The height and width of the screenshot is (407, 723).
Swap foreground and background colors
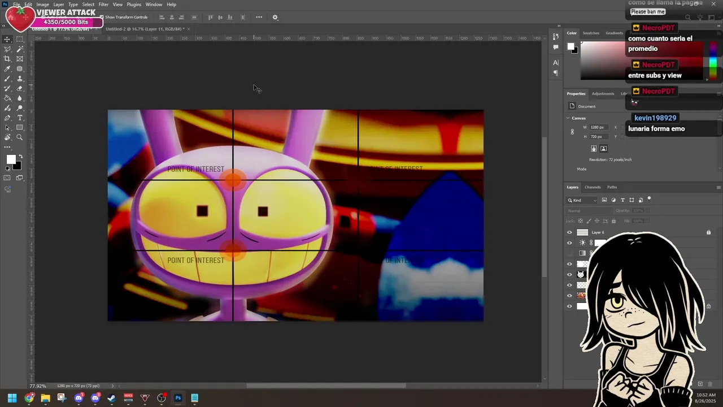(20, 157)
